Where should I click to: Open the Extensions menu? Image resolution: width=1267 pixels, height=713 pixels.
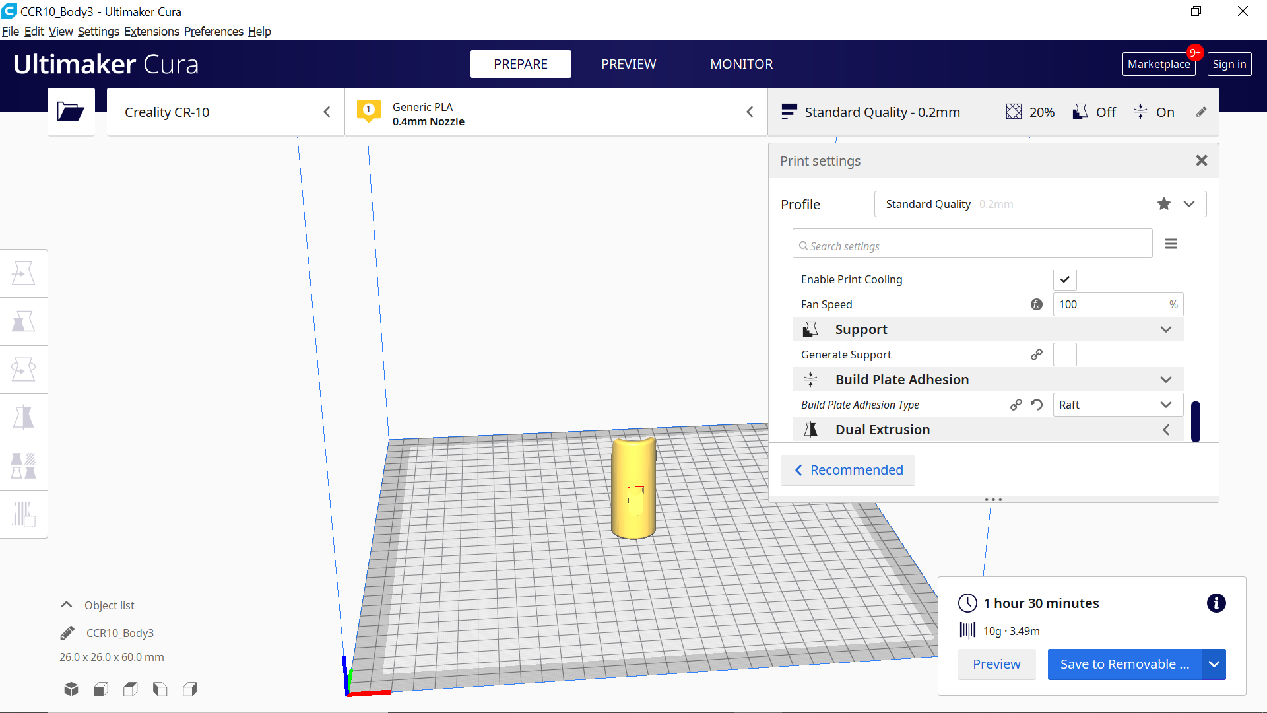tap(151, 32)
